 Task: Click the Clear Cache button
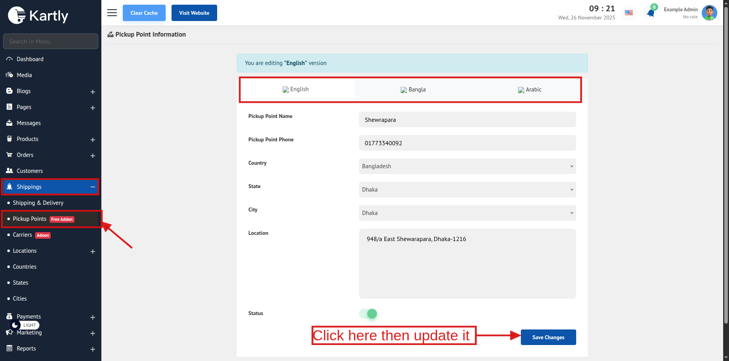(144, 13)
